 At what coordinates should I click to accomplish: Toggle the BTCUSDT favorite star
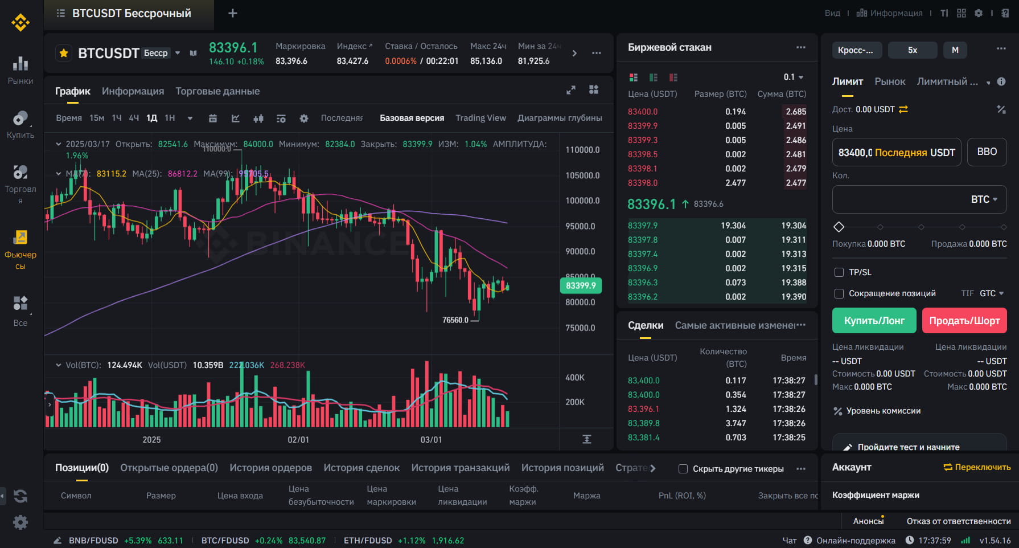click(64, 53)
